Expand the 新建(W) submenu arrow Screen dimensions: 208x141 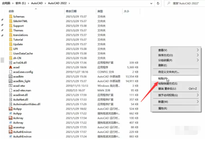coord(198,102)
